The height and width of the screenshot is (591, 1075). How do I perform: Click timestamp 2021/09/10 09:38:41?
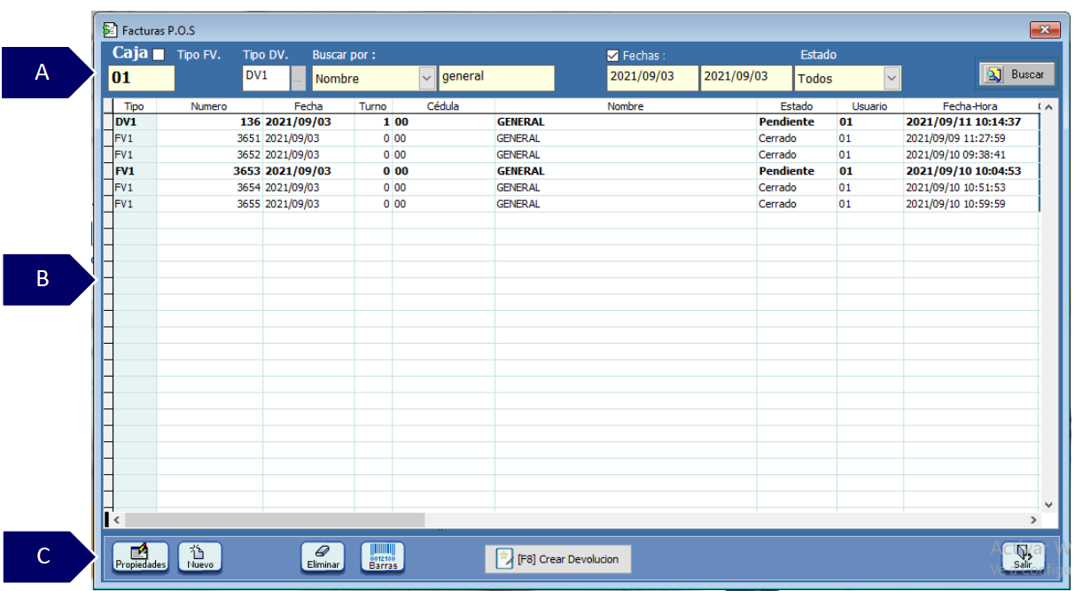coord(955,155)
